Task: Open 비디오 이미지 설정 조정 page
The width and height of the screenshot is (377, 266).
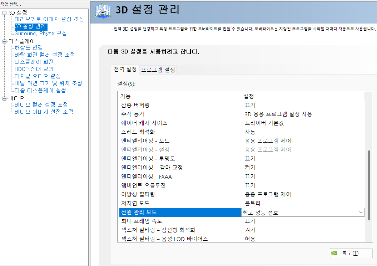Action: click(44, 112)
